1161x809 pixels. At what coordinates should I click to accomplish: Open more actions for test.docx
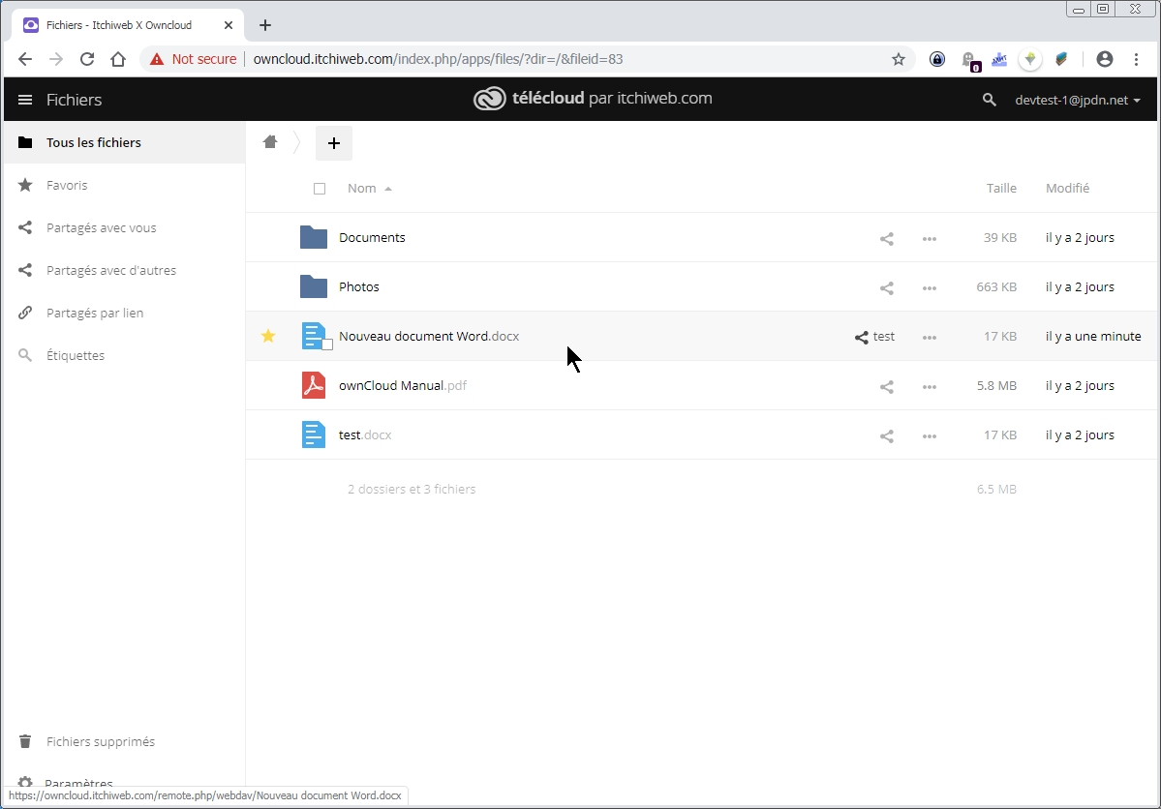(930, 436)
